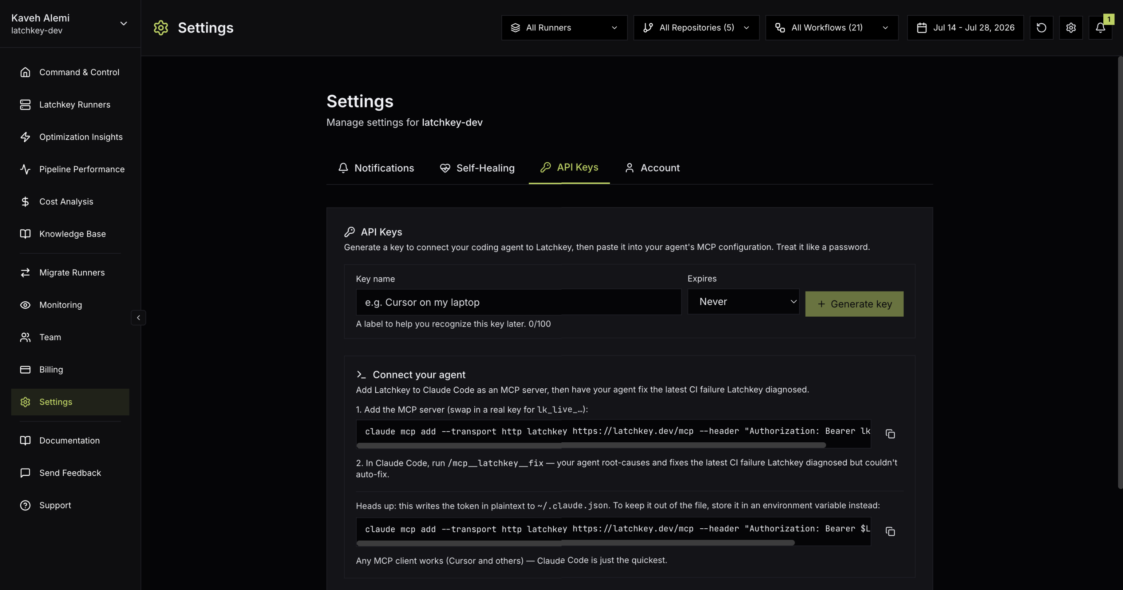Image resolution: width=1123 pixels, height=590 pixels.
Task: Open the notifications bell with badge
Action: [x=1100, y=27]
